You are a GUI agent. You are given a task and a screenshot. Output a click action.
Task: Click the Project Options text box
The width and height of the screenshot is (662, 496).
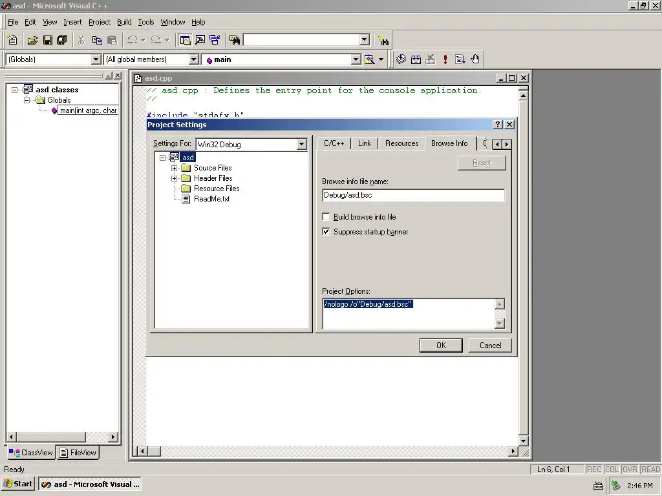tap(409, 313)
